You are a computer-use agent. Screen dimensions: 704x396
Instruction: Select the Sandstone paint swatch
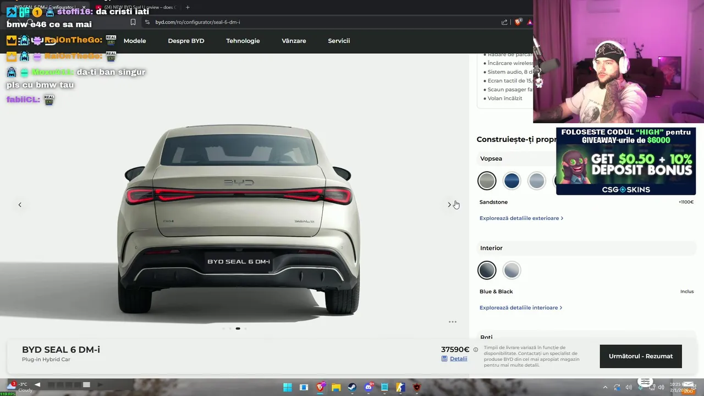(x=487, y=180)
